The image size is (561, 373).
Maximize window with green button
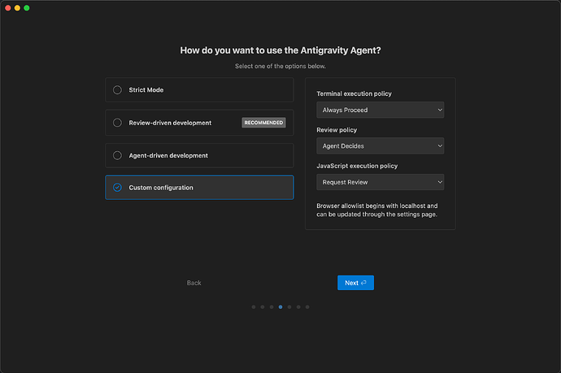tap(27, 8)
